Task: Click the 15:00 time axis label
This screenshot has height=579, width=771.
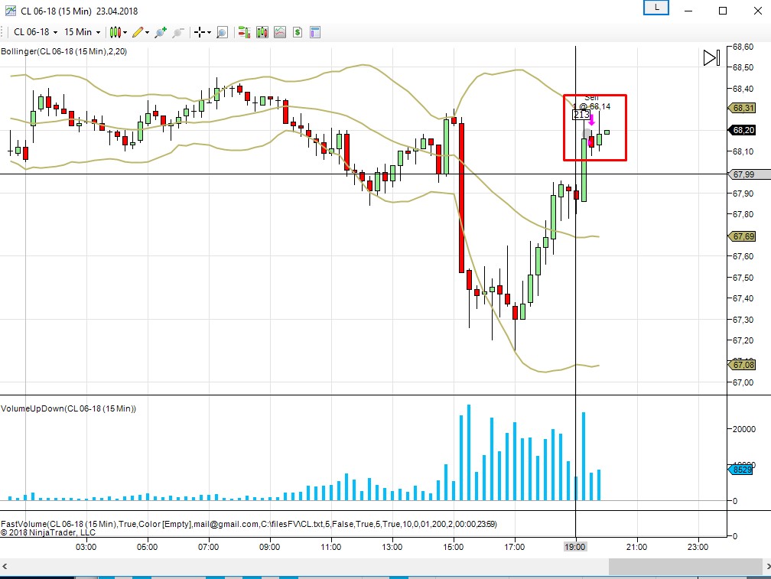Action: pos(453,547)
